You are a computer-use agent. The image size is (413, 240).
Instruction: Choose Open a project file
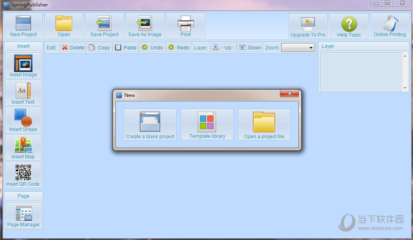[x=264, y=124]
